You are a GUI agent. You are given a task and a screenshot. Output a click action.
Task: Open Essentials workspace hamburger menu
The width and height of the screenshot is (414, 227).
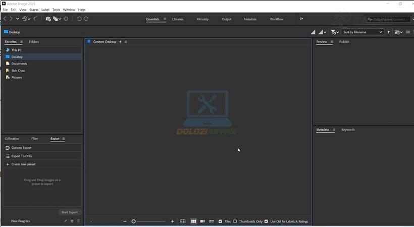pos(165,19)
